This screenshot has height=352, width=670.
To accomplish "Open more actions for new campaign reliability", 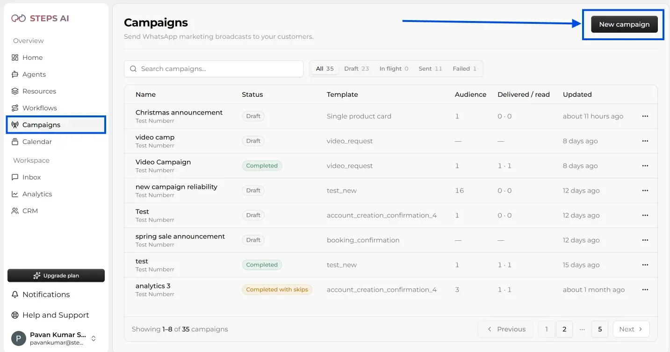I will 645,191.
